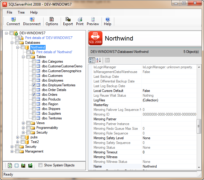Collapse the DEV-WINDOWS7 server node
The width and height of the screenshot is (204, 180).
pos(6,33)
